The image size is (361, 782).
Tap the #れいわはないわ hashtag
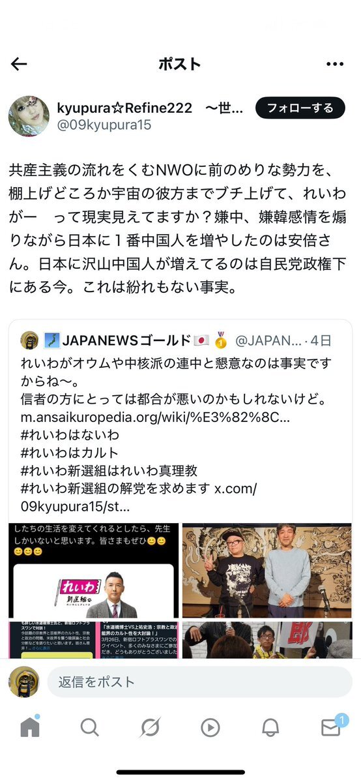point(70,435)
